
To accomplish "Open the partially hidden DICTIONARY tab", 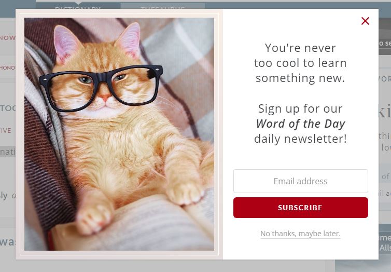I will (x=78, y=7).
